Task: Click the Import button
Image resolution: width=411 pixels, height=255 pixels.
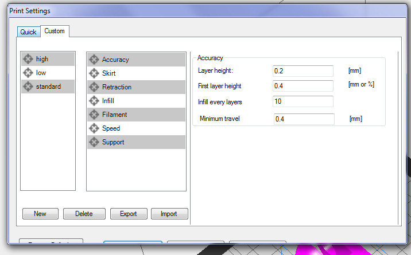Action: pos(169,214)
